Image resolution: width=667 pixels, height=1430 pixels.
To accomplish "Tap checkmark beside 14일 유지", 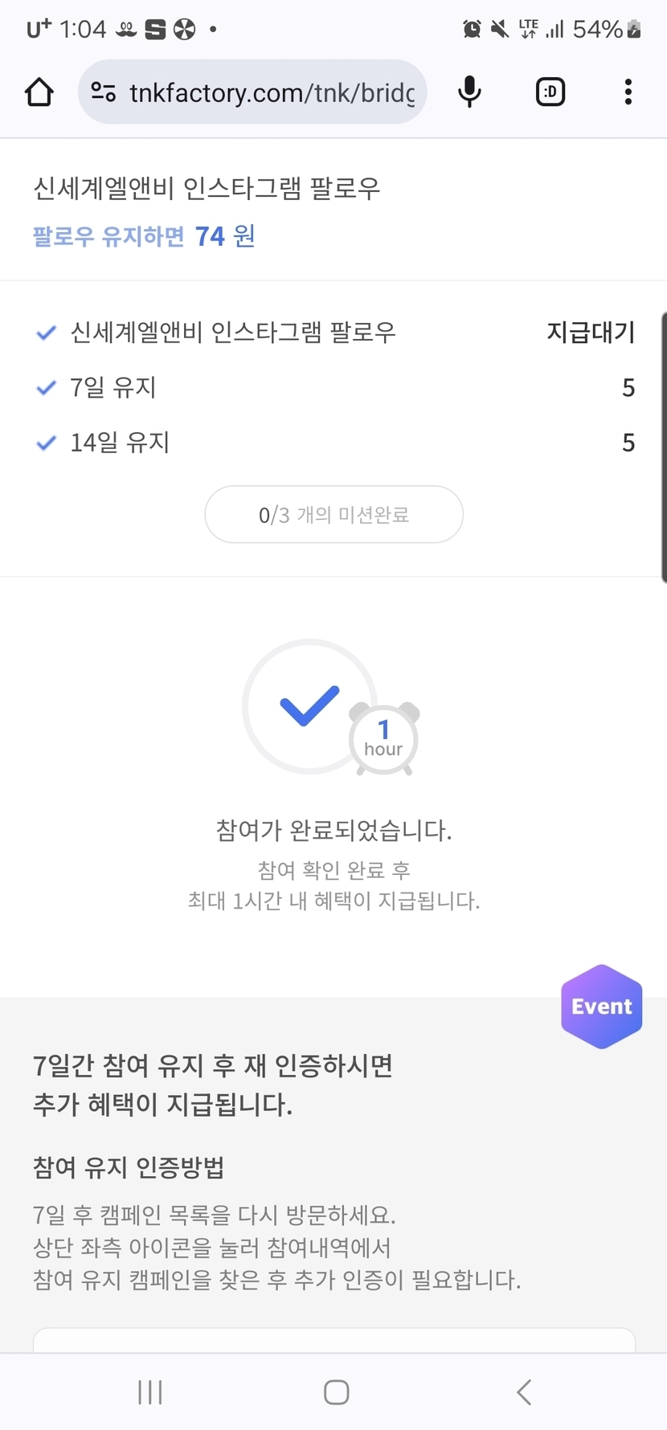I will click(47, 443).
